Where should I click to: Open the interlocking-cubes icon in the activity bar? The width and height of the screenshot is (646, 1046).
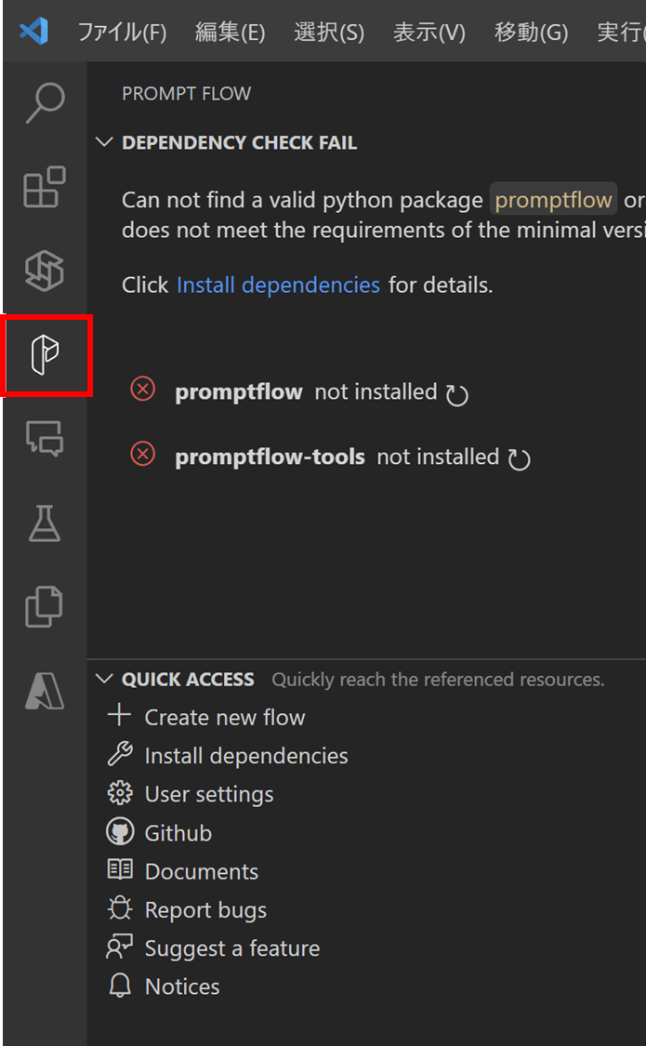tap(45, 271)
